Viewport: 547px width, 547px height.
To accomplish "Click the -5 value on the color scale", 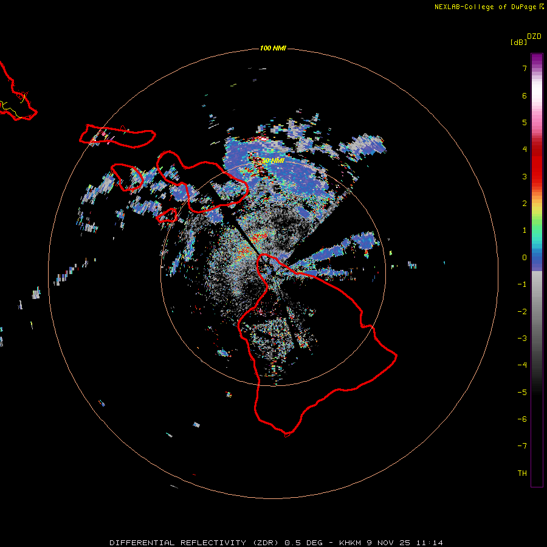I will (x=522, y=393).
